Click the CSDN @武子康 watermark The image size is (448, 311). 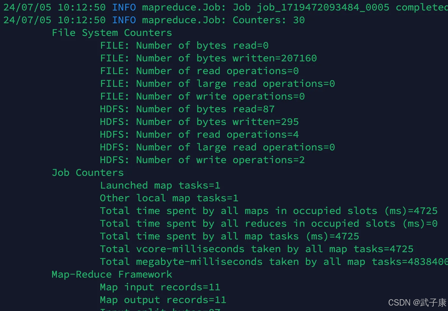coord(417,302)
